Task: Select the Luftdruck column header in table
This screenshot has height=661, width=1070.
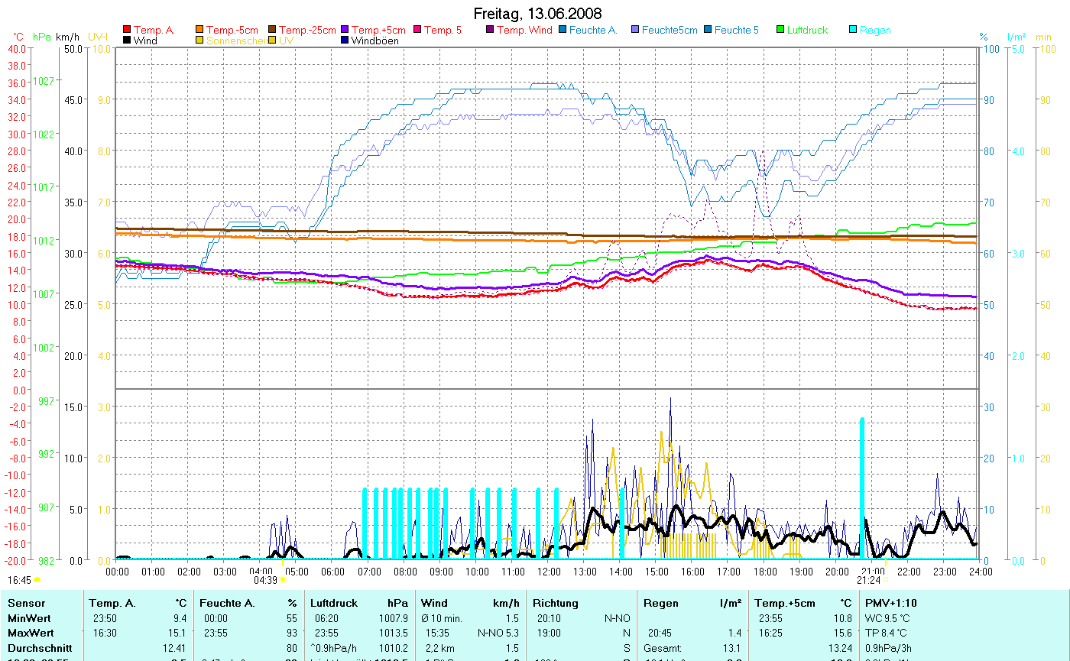Action: click(334, 603)
